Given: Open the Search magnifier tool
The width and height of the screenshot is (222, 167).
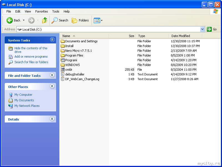Looking at the screenshot, I should pyautogui.click(x=60, y=20).
